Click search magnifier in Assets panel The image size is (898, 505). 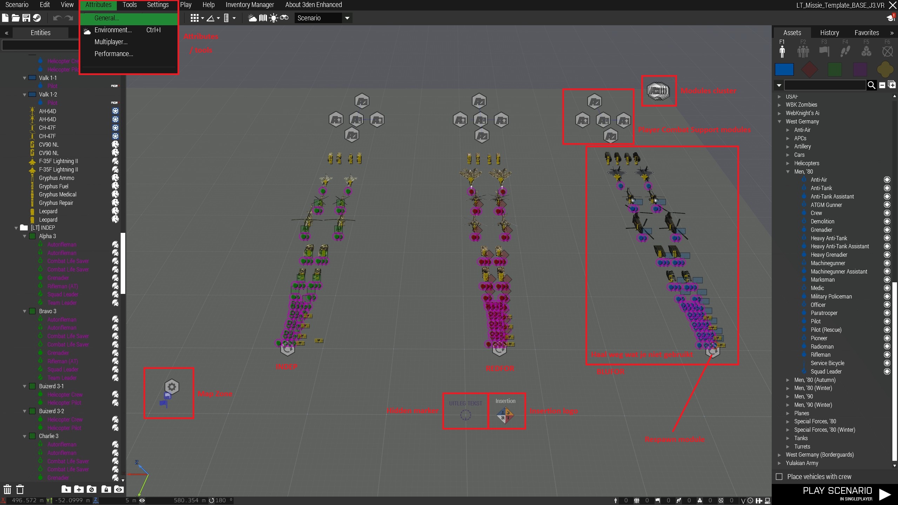click(871, 85)
